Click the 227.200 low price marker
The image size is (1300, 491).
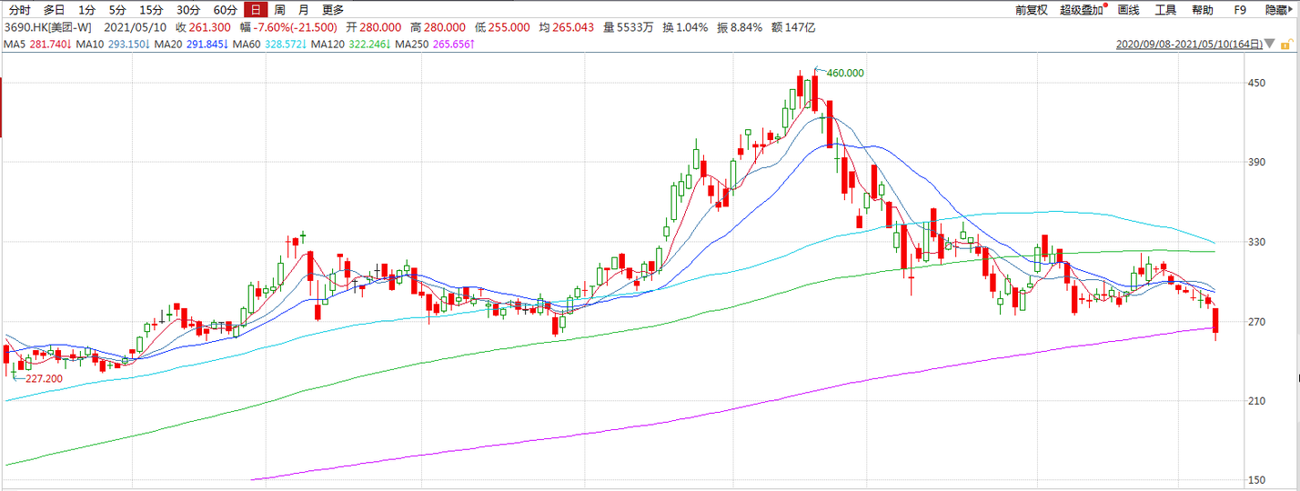(x=44, y=378)
